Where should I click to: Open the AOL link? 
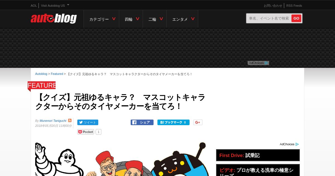34,6
